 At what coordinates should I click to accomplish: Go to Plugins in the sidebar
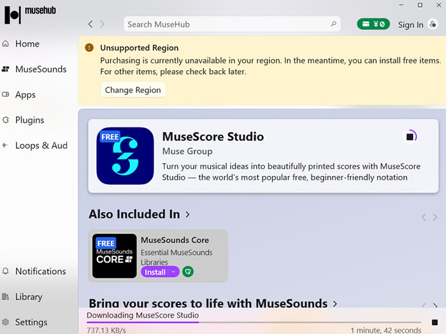point(29,120)
